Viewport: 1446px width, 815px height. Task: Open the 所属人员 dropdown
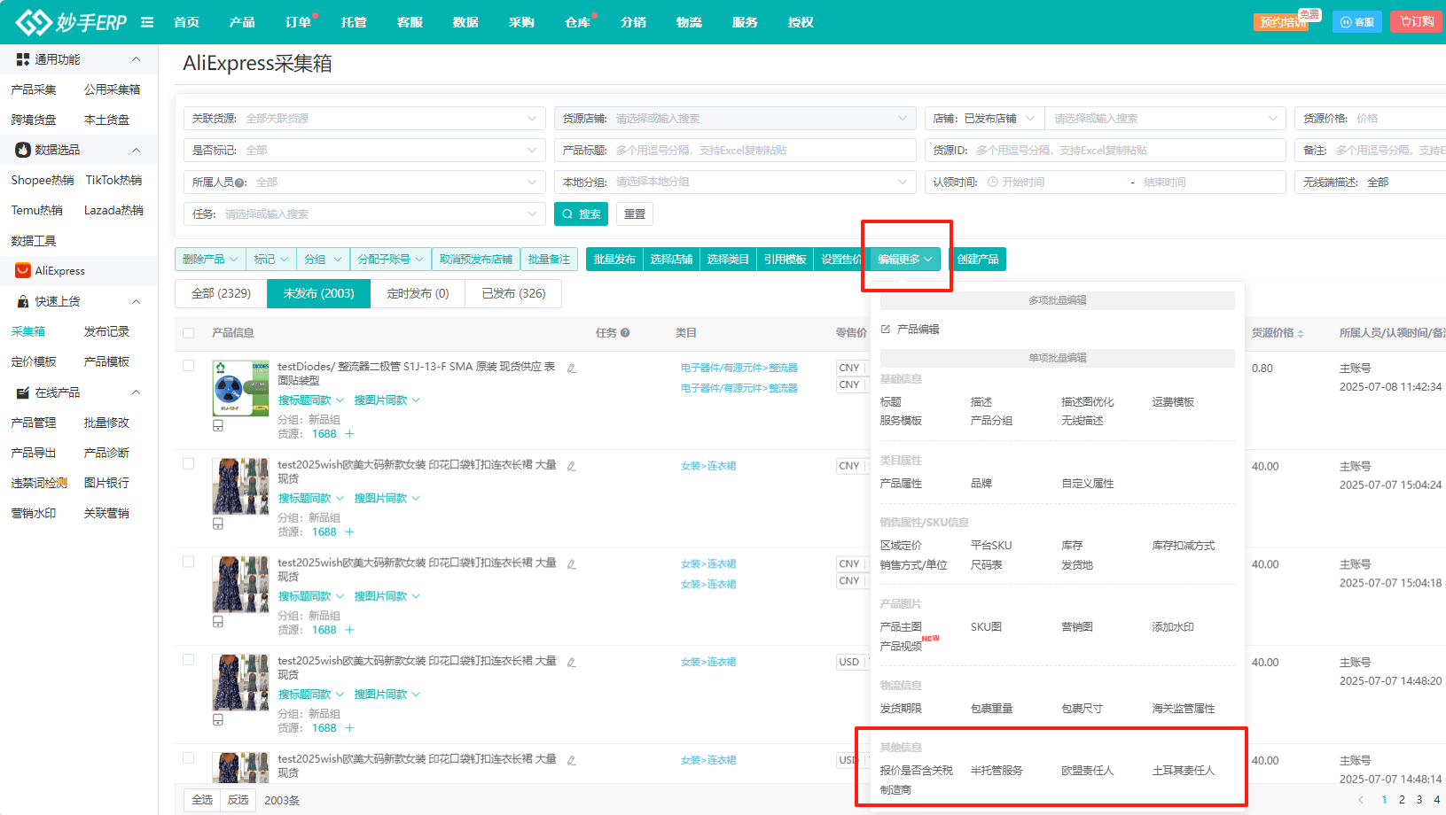(x=364, y=182)
